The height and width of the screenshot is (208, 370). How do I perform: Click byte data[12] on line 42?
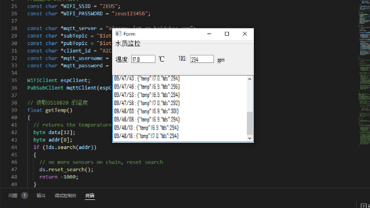coord(54,132)
